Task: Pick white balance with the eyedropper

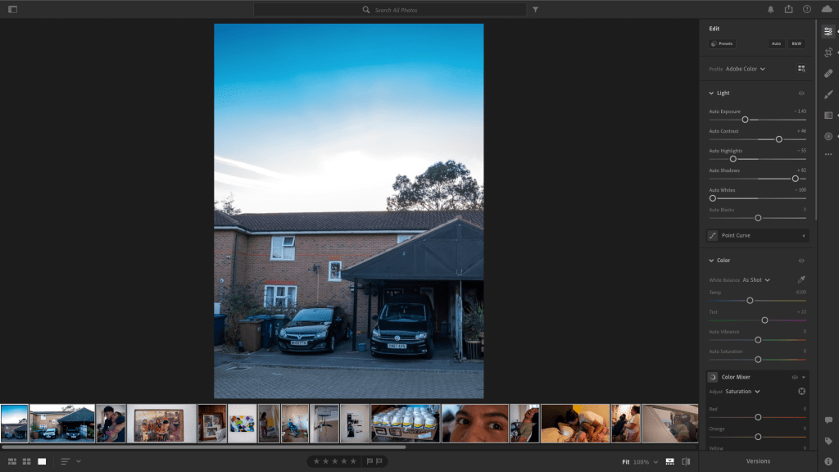Action: [x=801, y=280]
